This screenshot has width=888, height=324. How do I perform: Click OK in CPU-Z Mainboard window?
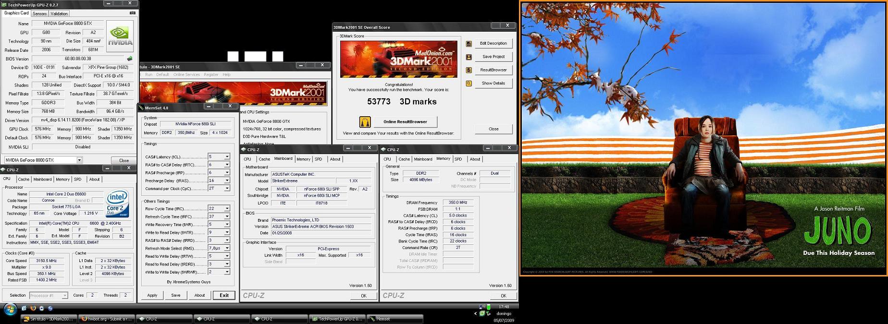(x=364, y=296)
